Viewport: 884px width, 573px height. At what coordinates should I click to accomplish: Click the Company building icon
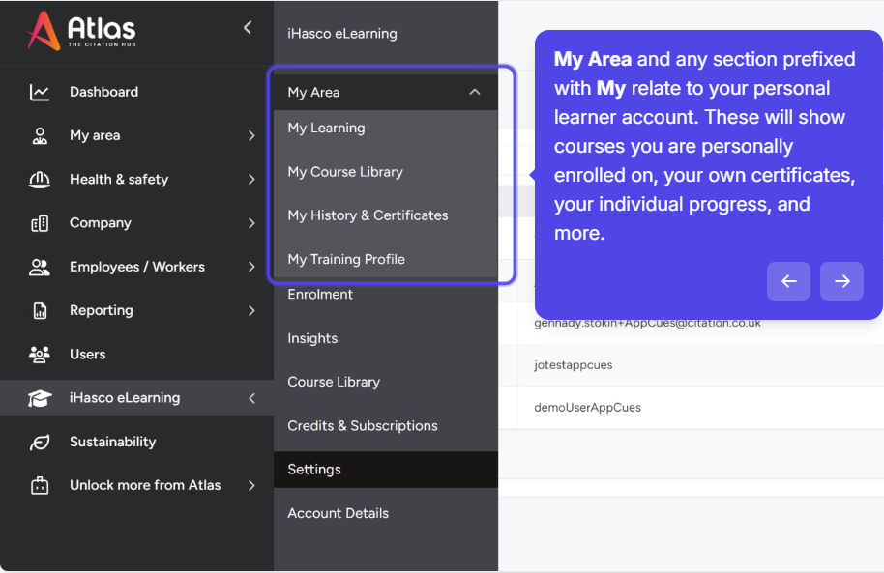40,223
